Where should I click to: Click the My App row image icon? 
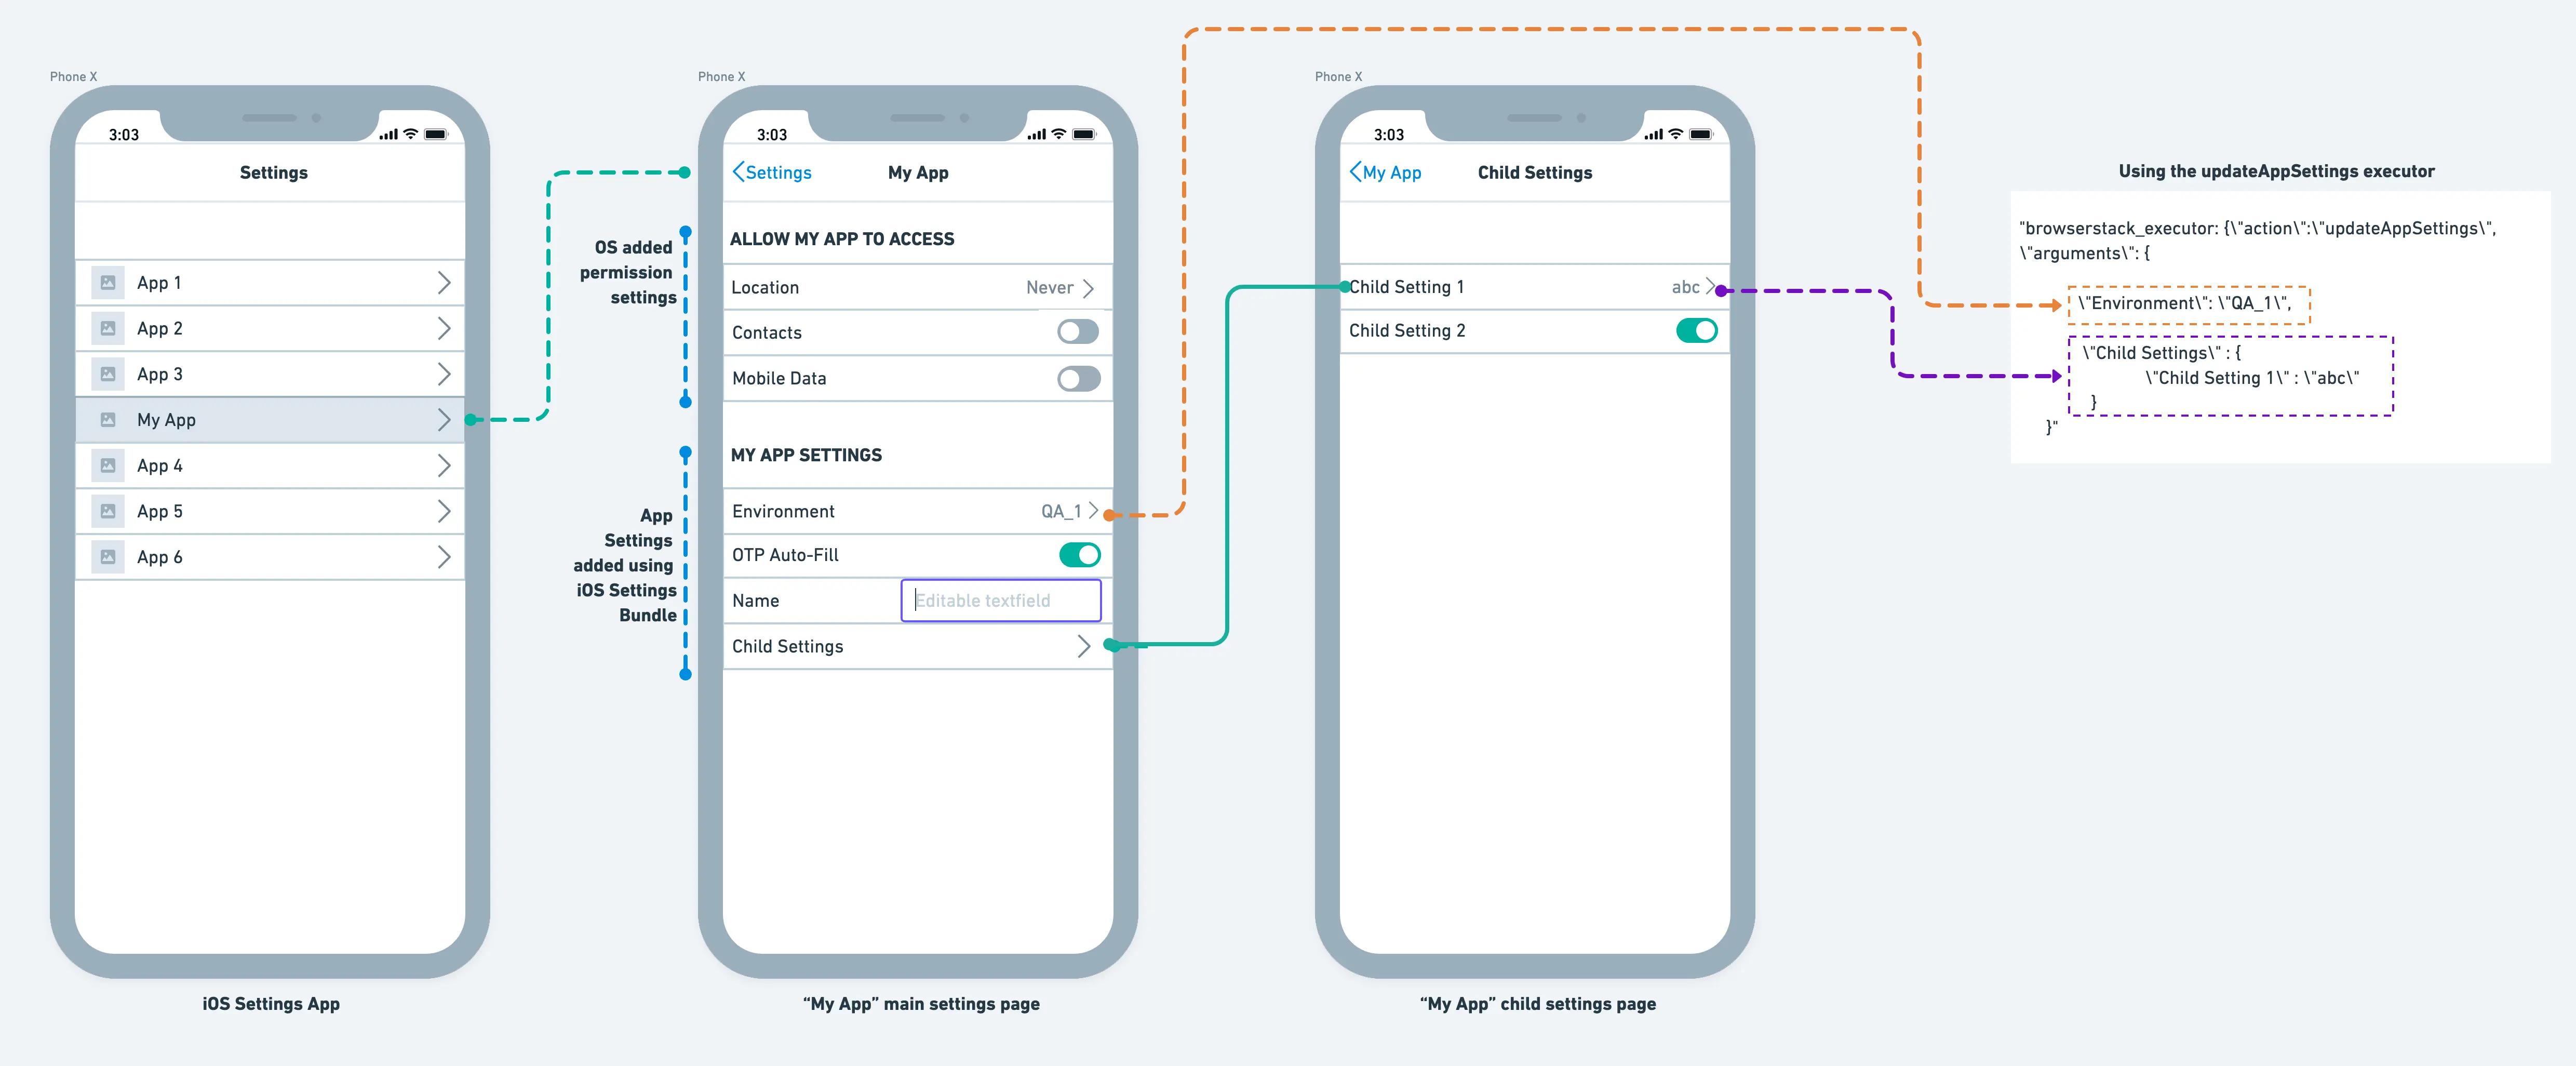point(108,420)
